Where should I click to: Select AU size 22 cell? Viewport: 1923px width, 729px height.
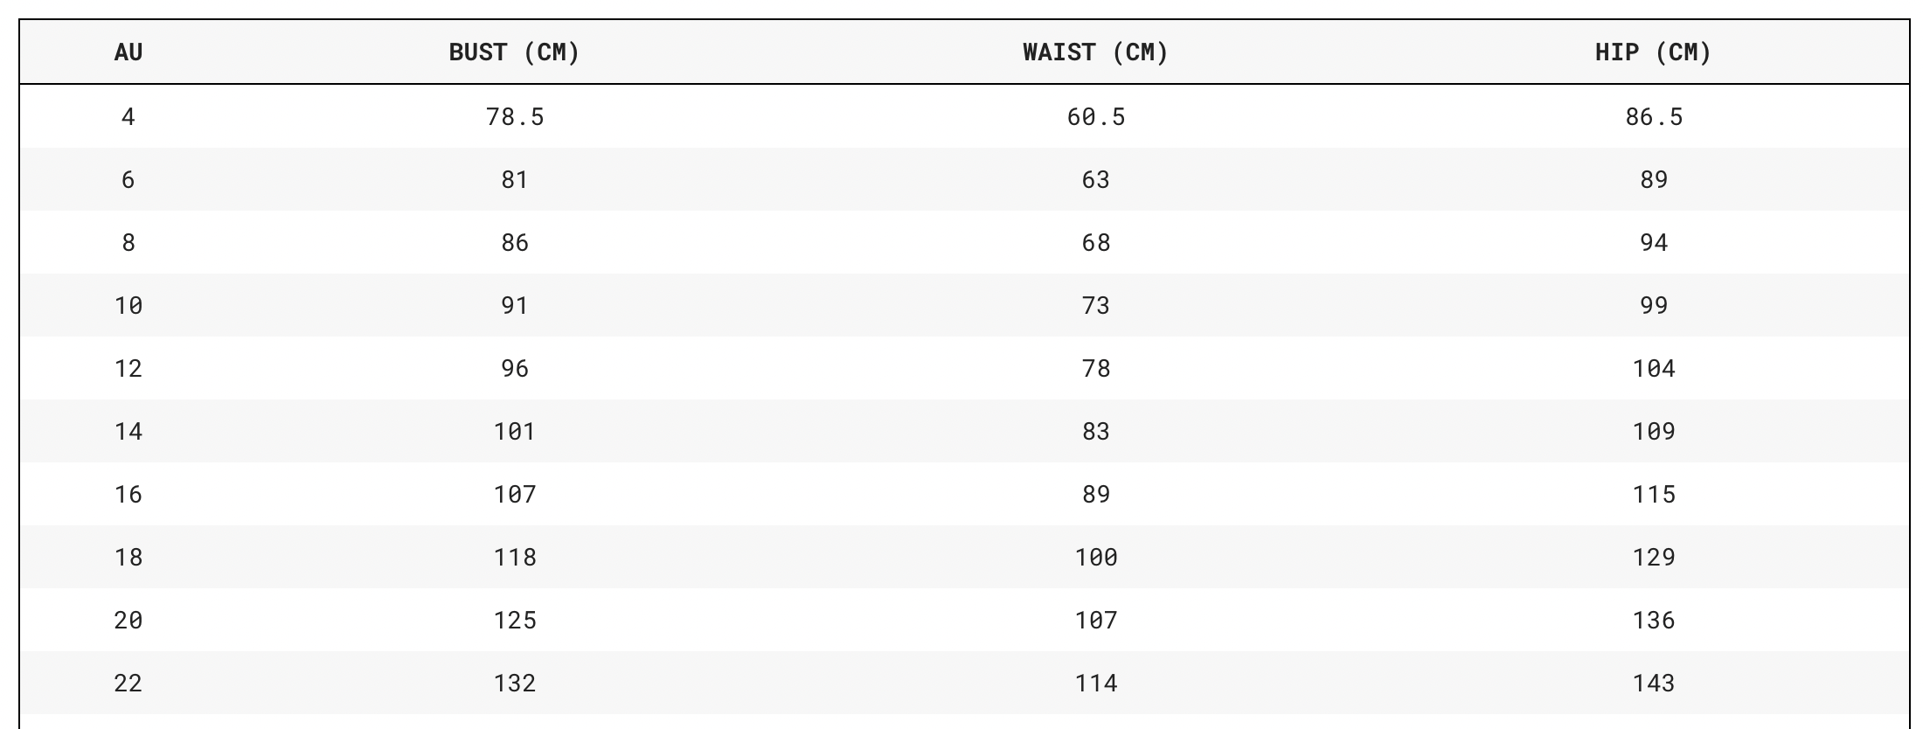coord(128,684)
